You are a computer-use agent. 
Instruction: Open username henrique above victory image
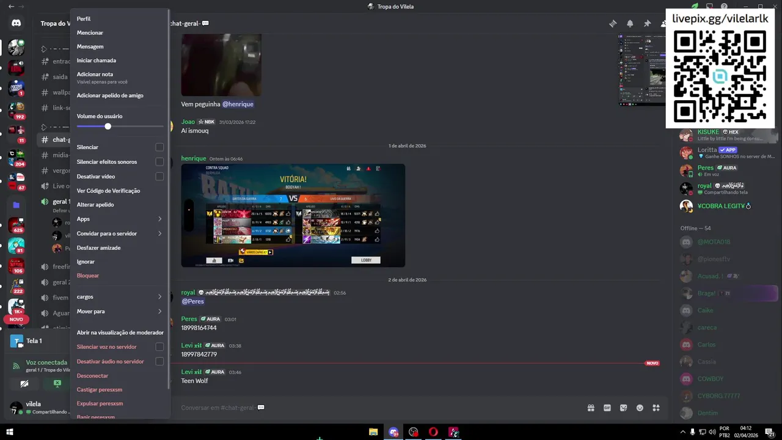194,159
